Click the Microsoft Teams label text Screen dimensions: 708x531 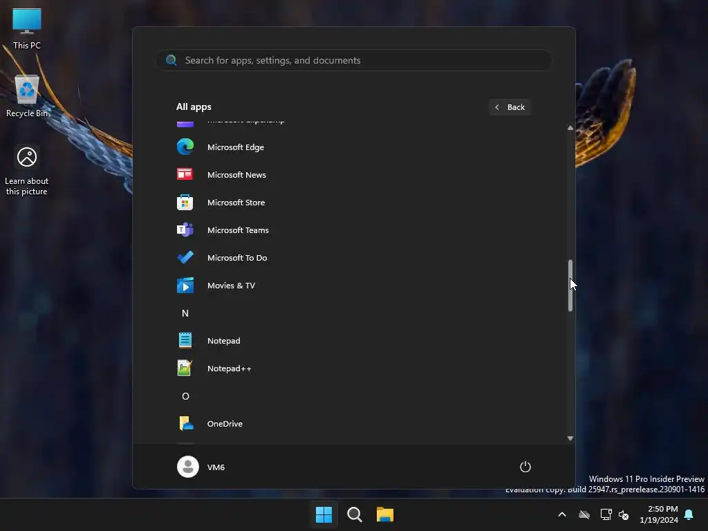(238, 230)
